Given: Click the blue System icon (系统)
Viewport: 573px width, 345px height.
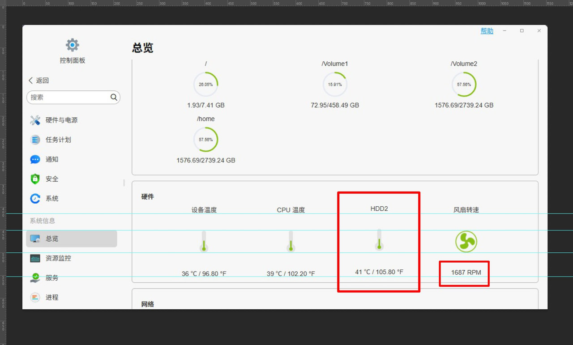Looking at the screenshot, I should pos(35,198).
